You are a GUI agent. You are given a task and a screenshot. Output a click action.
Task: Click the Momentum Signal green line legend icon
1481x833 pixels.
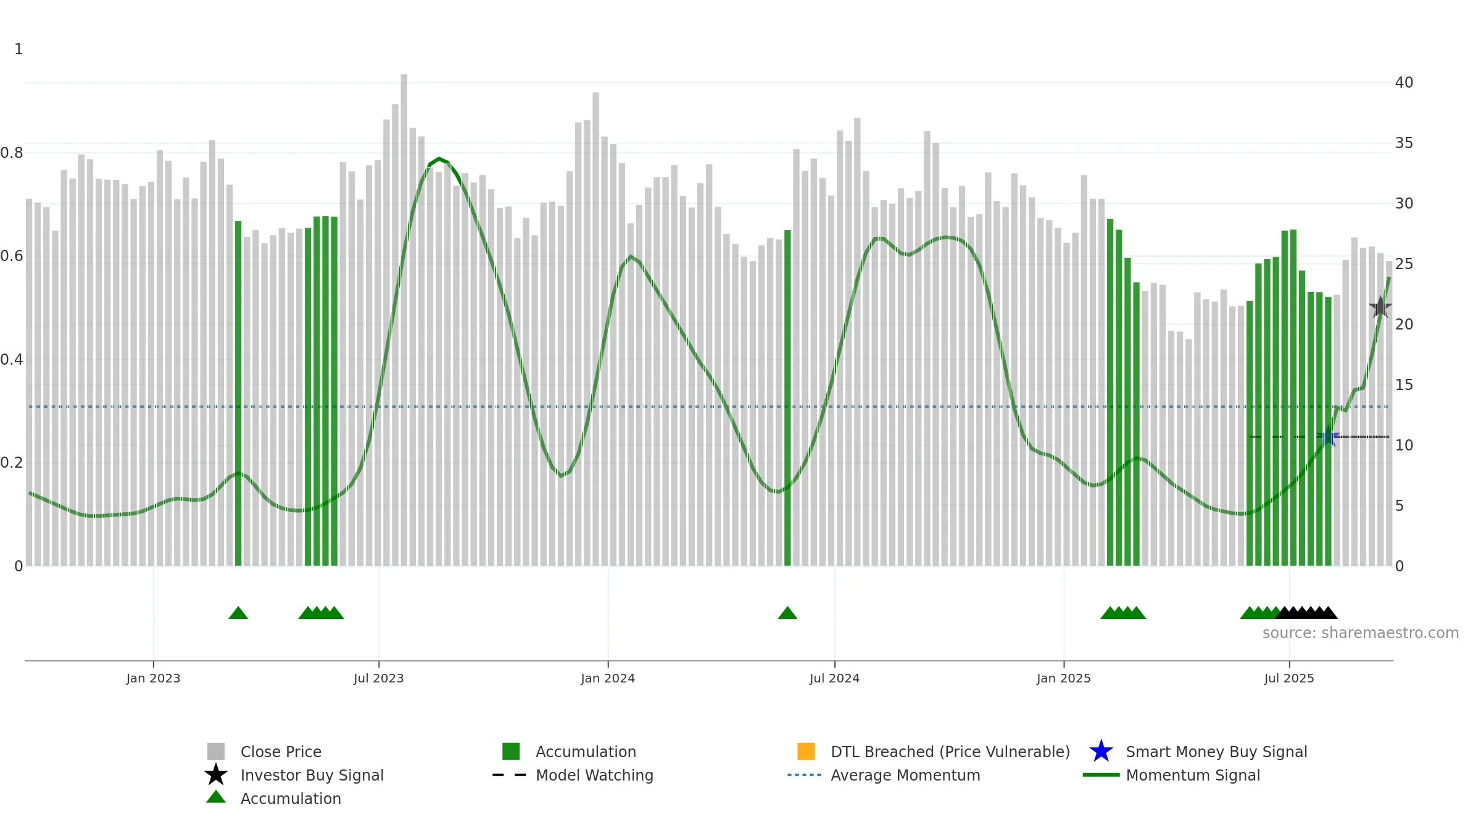point(1101,775)
